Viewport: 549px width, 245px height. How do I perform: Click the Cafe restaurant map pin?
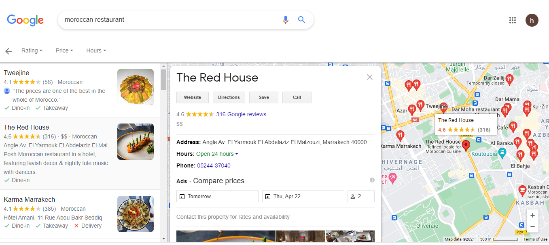pyautogui.click(x=513, y=127)
